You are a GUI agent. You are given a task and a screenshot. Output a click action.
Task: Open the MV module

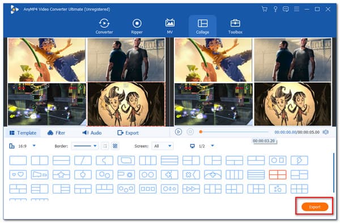[x=170, y=27]
